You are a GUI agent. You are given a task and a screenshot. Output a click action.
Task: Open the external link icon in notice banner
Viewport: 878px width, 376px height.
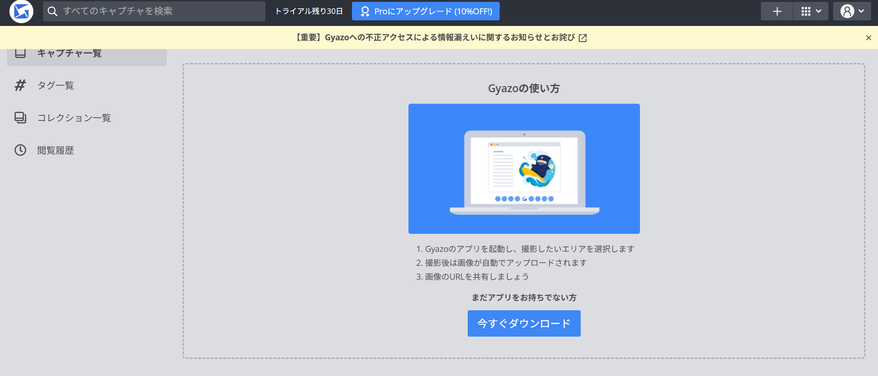click(583, 38)
